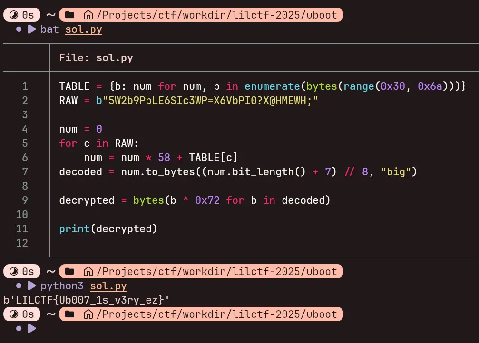
Task: Click the bullet dot before the bat command
Action: pyautogui.click(x=19, y=29)
